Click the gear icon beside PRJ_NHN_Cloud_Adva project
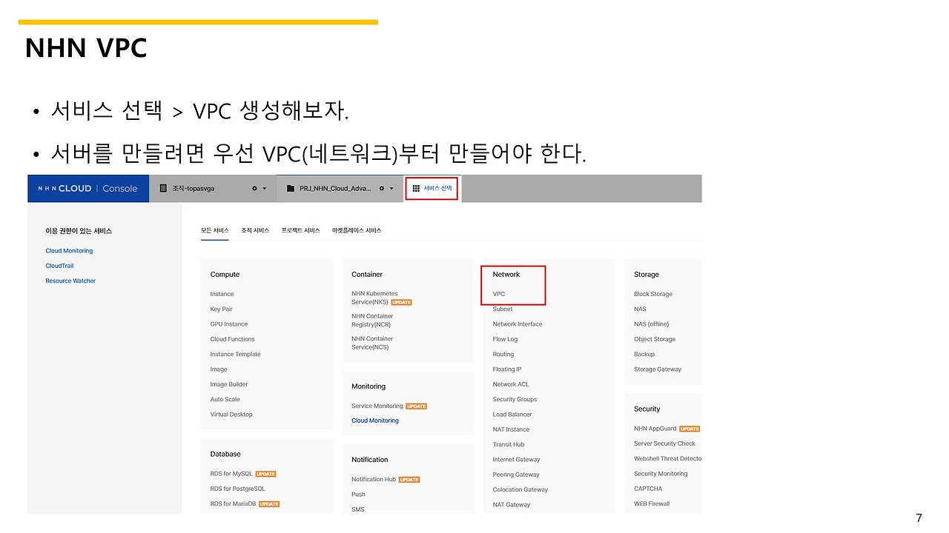949x533 pixels. [381, 188]
